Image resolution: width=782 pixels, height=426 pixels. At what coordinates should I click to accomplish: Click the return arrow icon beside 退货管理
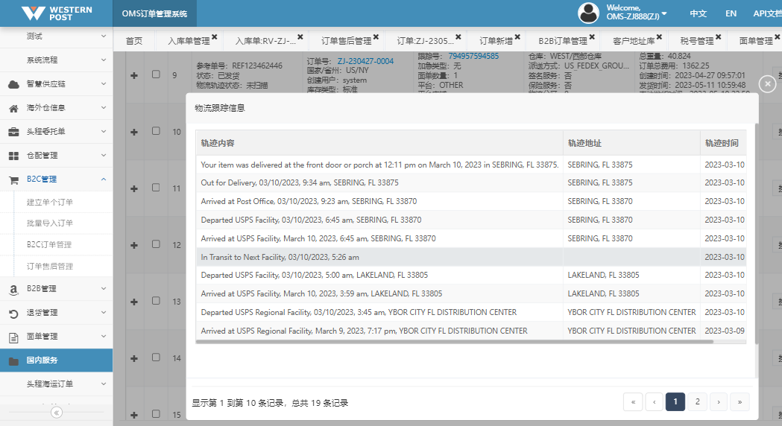14,314
